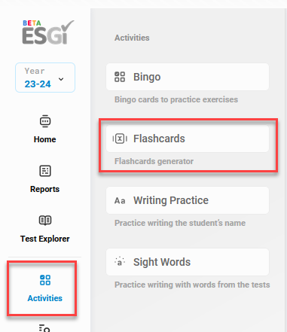Select the 23-24 year value
This screenshot has height=332, width=287.
point(38,84)
